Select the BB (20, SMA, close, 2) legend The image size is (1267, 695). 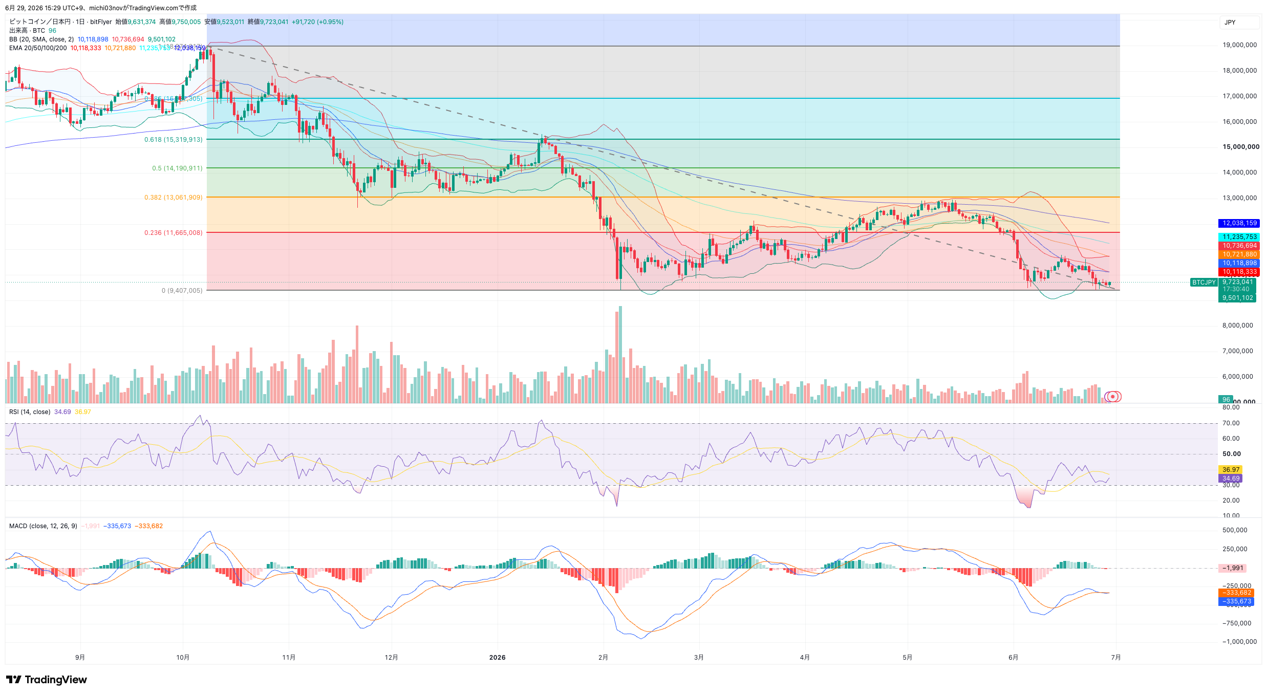click(41, 39)
